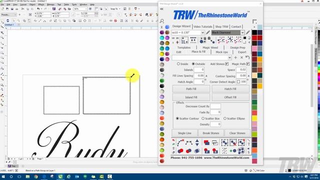Viewport: 320px width, 180px height.
Task: Open the zoom level dropdown in CorelDRAW
Action: coord(86,9)
